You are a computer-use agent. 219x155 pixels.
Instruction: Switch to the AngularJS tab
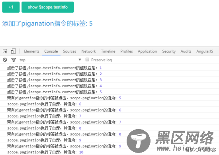click(x=205, y=51)
